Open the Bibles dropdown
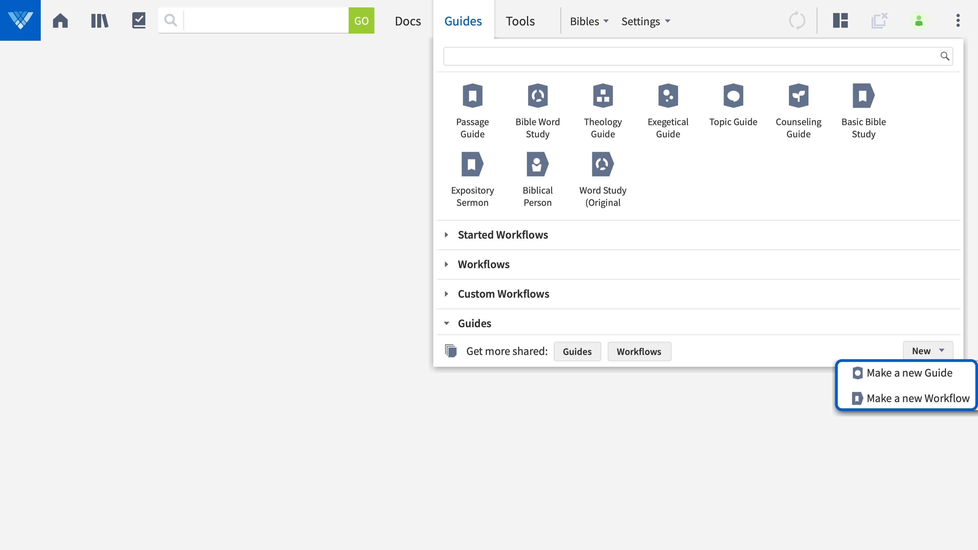The height and width of the screenshot is (550, 978). (589, 21)
